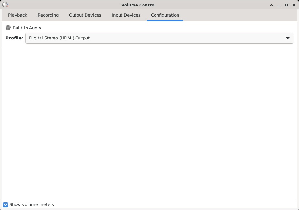Click the Profile combo box down arrow

tap(287, 38)
